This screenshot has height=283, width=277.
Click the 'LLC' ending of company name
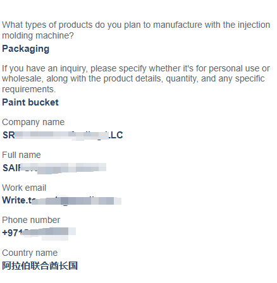tap(115, 135)
